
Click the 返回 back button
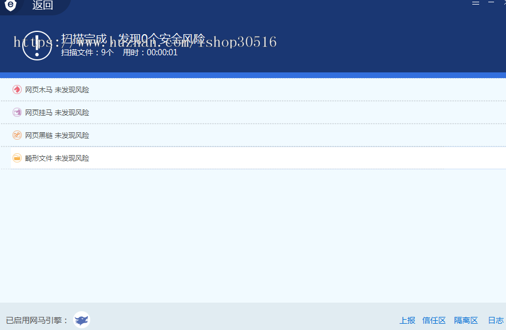tap(42, 5)
